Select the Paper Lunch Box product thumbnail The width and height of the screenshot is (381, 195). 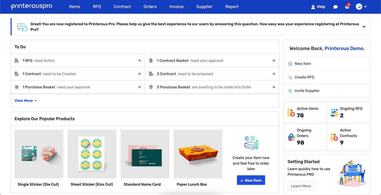tap(198, 154)
